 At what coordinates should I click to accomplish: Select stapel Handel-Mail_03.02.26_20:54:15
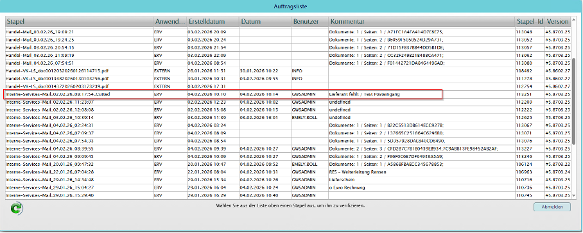40,47
